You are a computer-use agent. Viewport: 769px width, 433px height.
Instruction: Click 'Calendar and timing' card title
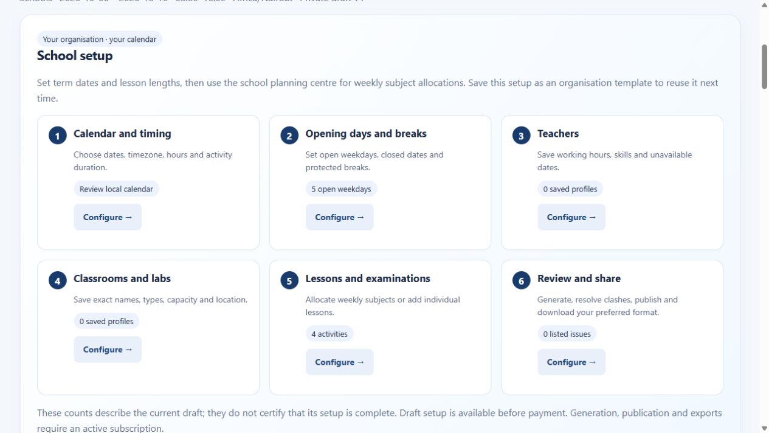pyautogui.click(x=122, y=134)
